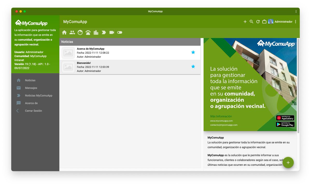The width and height of the screenshot is (311, 186).
Task: Click www.mycomuapp.com link in banner
Action: point(221,121)
